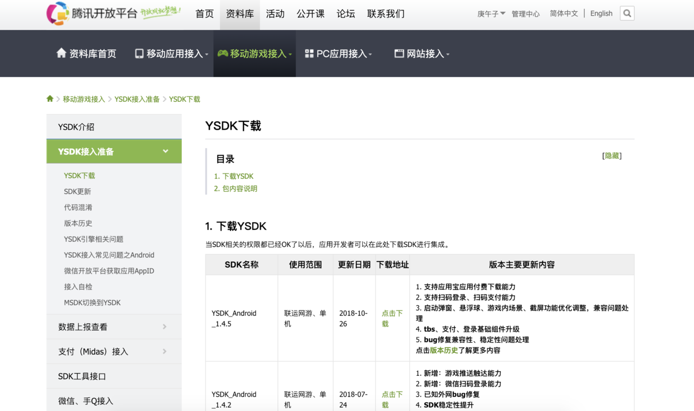Go to 公开课 in top navigation
Viewport: 694px width, 411px height.
click(x=310, y=14)
